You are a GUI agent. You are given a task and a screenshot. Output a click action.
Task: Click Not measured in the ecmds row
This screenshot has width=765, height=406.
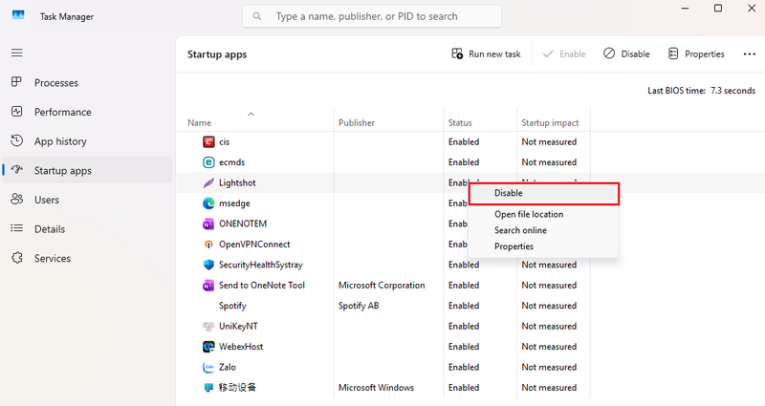tap(549, 162)
